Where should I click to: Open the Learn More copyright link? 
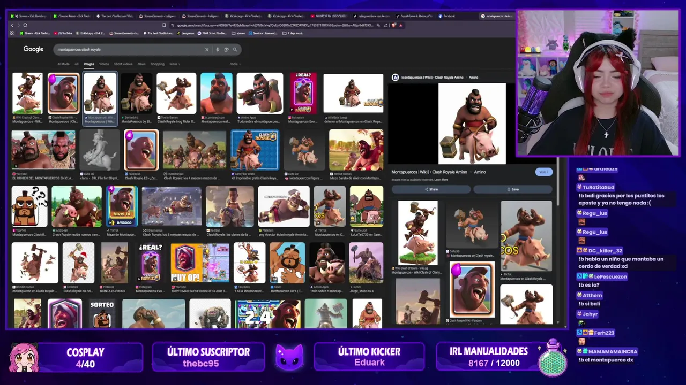tap(441, 180)
